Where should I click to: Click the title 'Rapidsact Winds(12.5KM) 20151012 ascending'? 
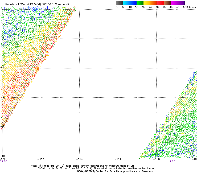point(39,5)
